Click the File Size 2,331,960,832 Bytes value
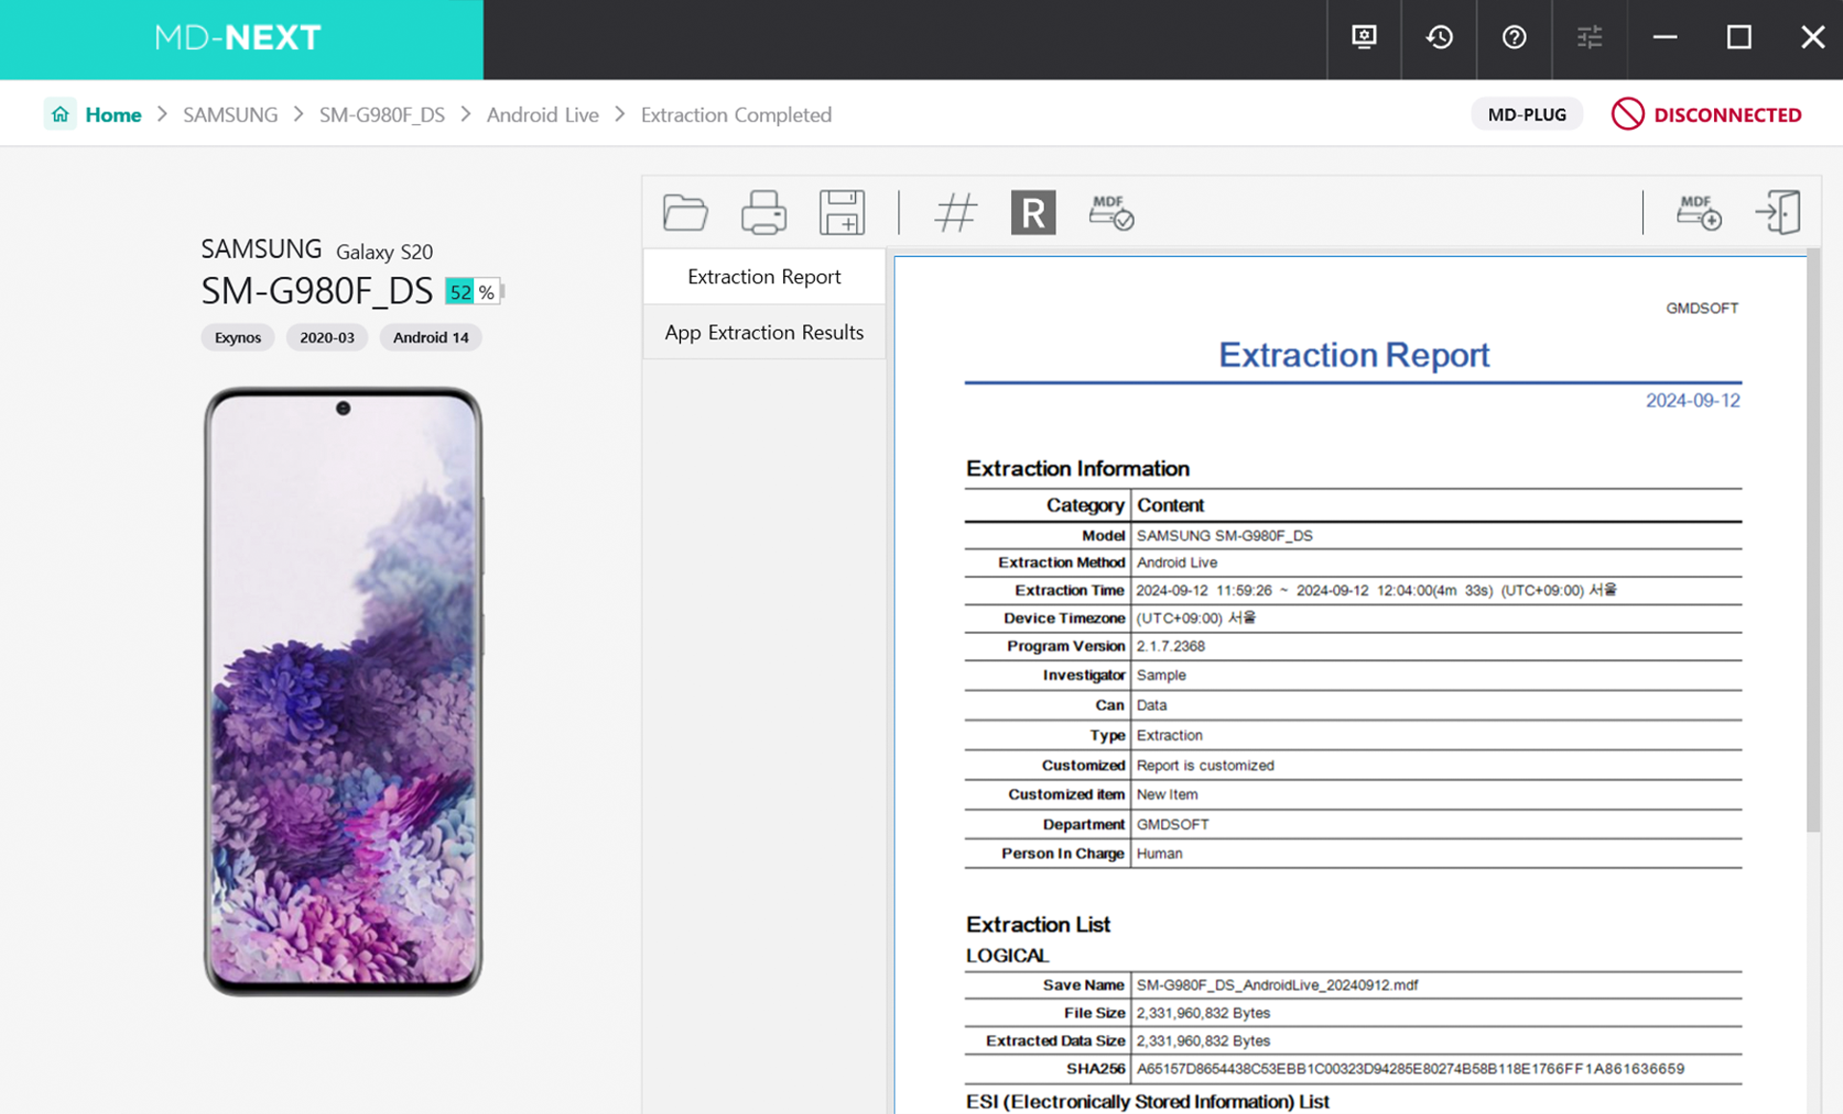 click(1203, 1013)
